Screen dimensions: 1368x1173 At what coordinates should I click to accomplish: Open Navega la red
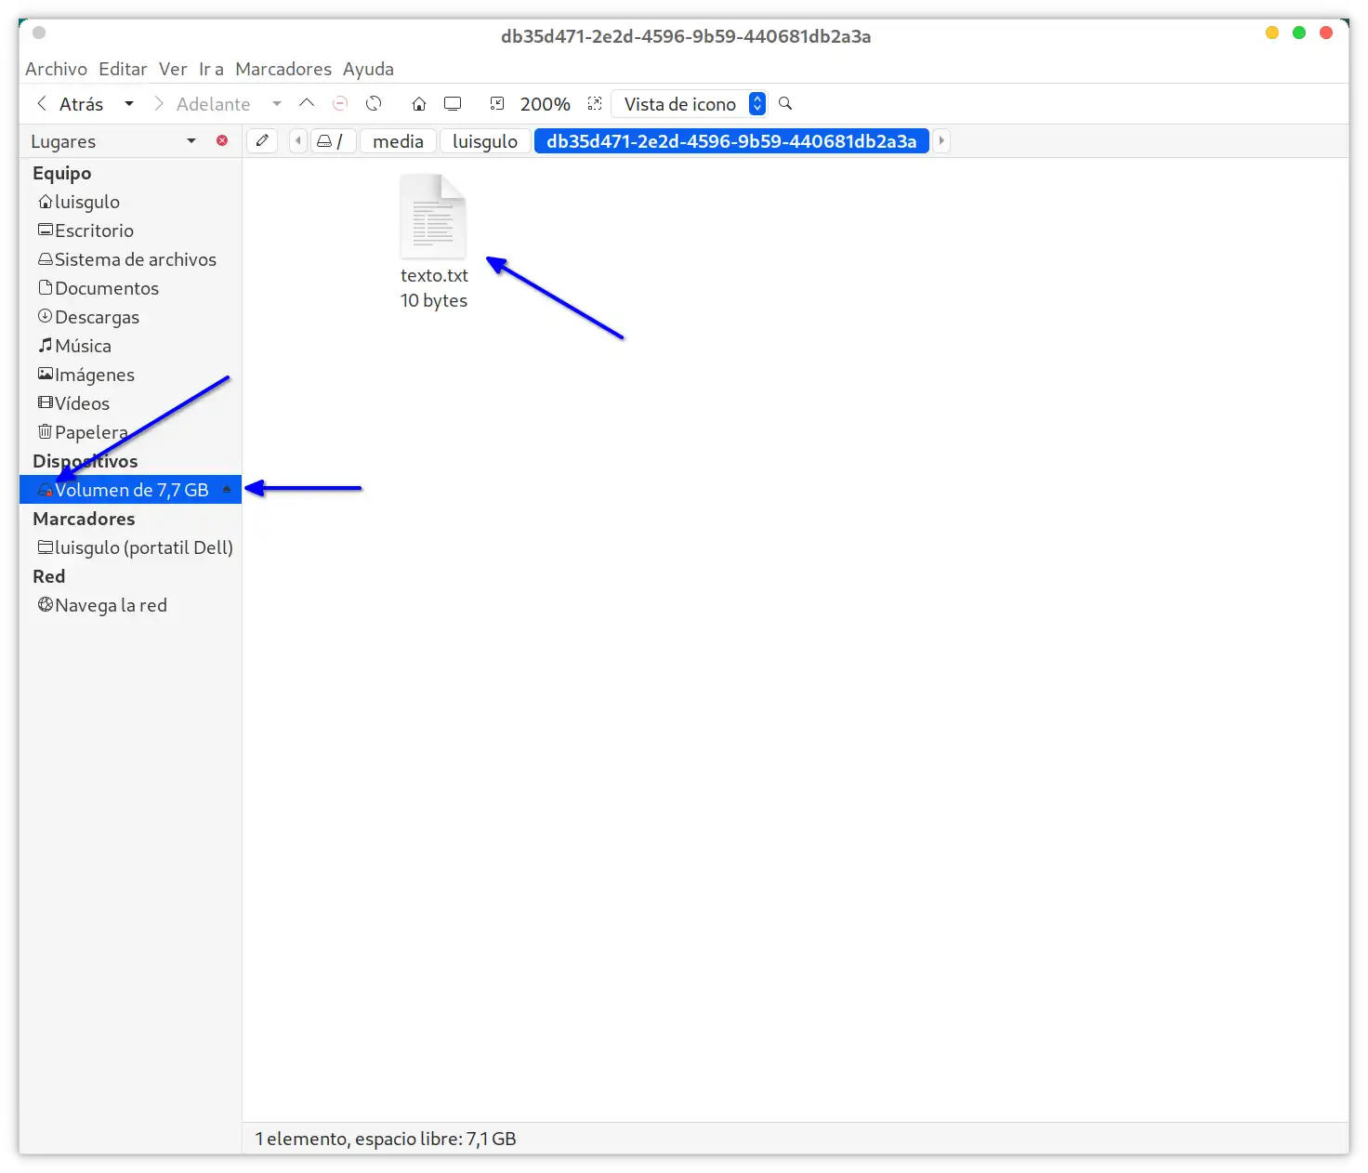130,605
